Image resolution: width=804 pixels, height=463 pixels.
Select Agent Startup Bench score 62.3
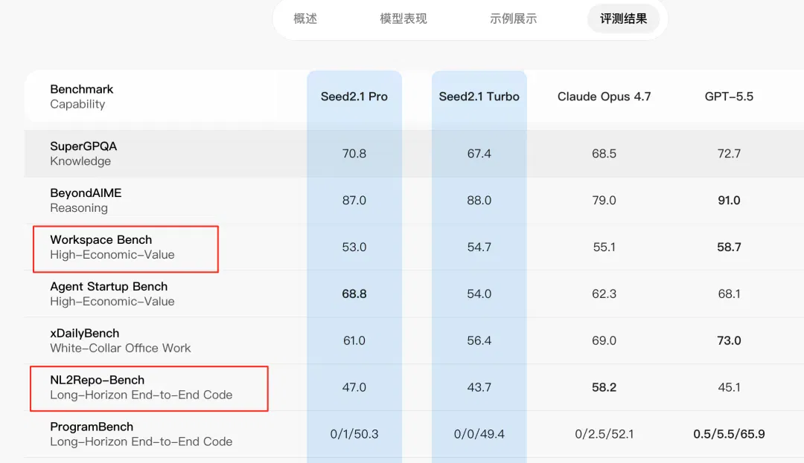[x=604, y=294]
